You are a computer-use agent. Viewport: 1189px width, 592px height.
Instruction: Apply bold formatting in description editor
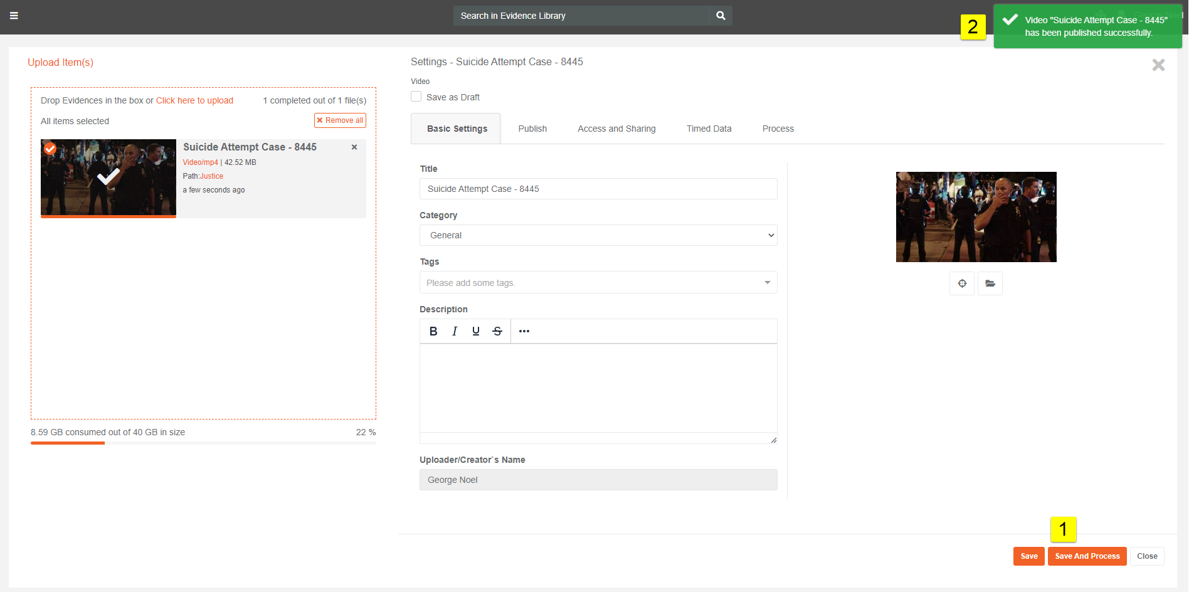tap(433, 331)
